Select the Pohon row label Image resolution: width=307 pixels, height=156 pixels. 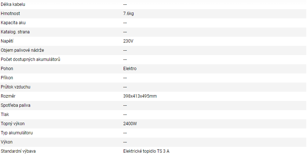coord(7,69)
